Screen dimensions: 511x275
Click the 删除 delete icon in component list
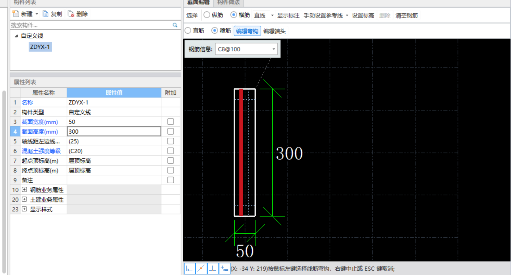click(71, 14)
